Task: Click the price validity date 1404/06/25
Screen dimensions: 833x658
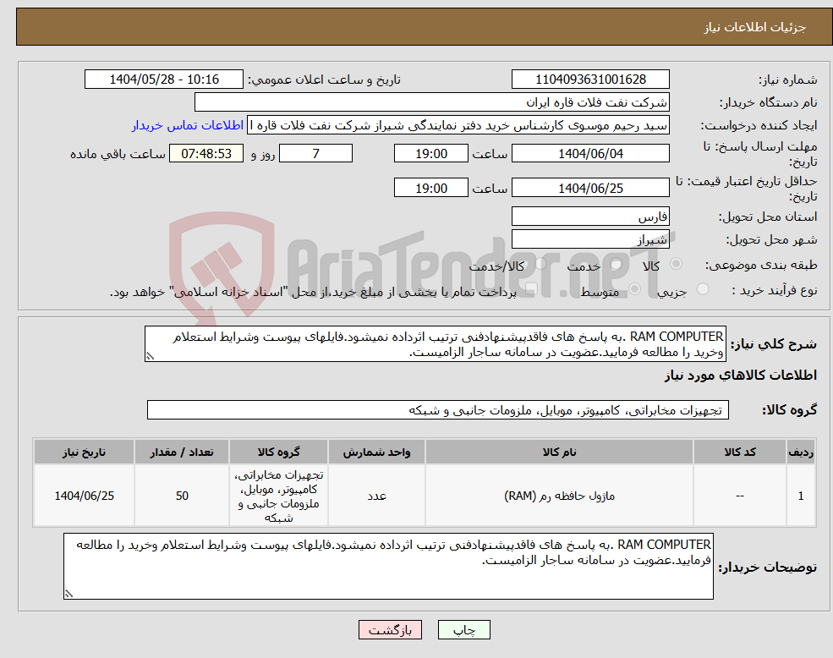Action: pos(589,187)
